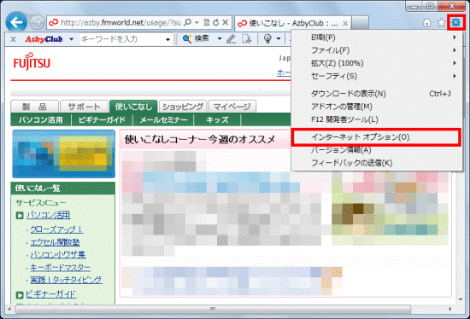470x319 pixels.
Task: Open Favorites star icon
Action: coord(441,23)
